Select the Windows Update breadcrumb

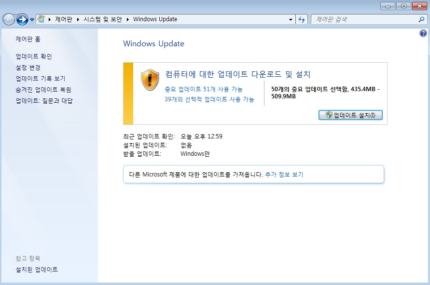pos(155,19)
